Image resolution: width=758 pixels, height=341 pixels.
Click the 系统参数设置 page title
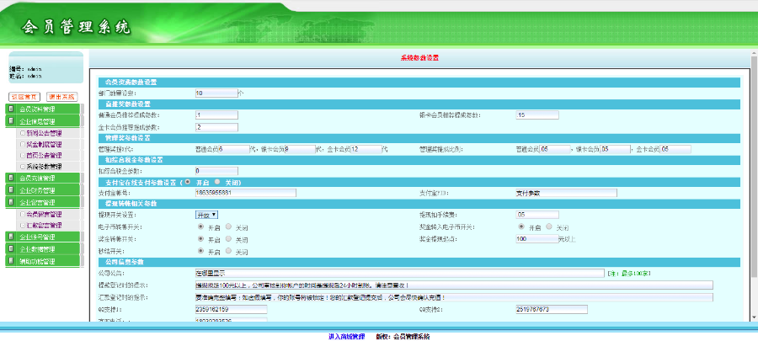419,58
